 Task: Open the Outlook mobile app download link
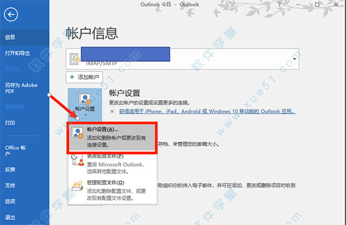(x=208, y=111)
